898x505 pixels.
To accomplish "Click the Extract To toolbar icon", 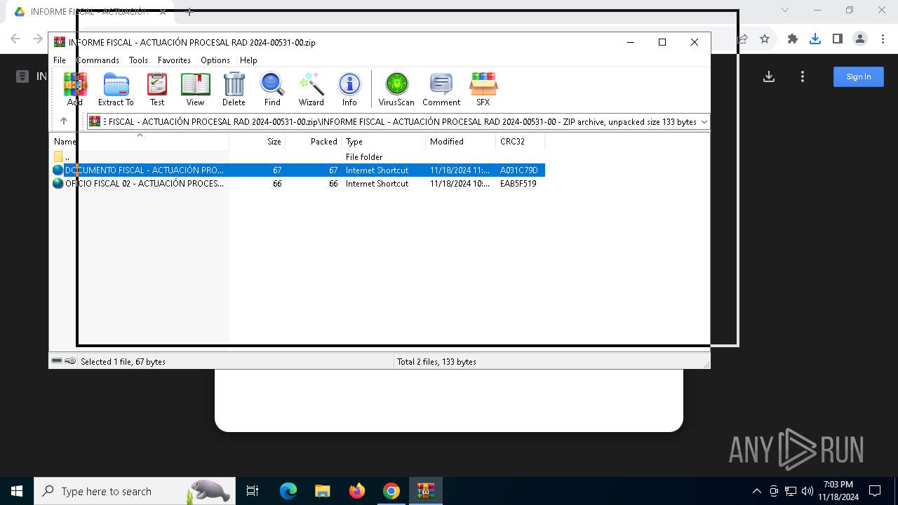I will [x=116, y=89].
